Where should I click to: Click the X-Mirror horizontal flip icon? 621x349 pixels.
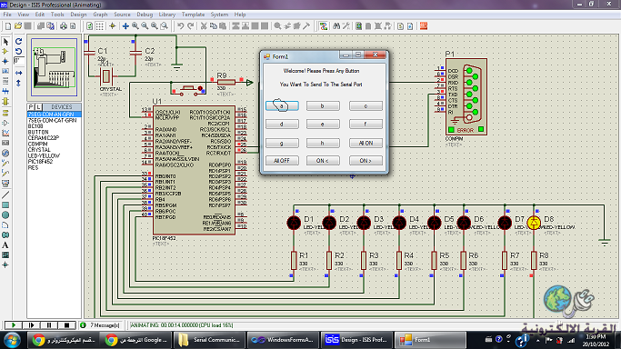[18, 74]
